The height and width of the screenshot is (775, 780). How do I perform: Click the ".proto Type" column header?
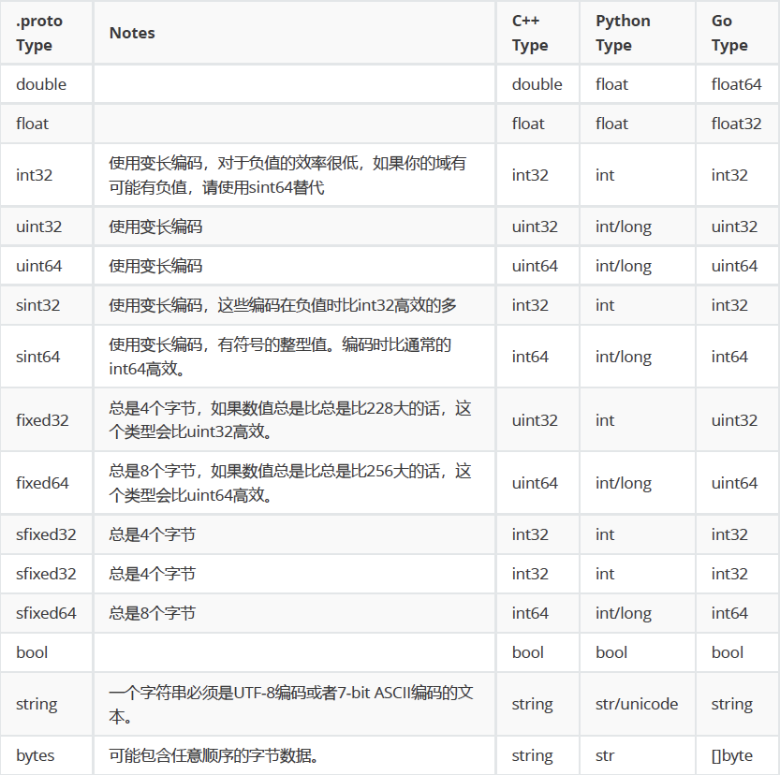[39, 33]
